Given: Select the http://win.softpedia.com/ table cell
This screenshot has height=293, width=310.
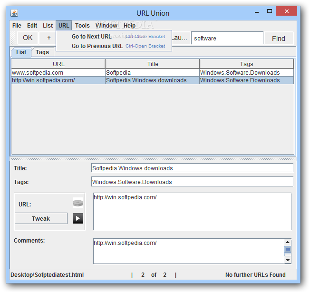Looking at the screenshot, I should click(x=58, y=80).
